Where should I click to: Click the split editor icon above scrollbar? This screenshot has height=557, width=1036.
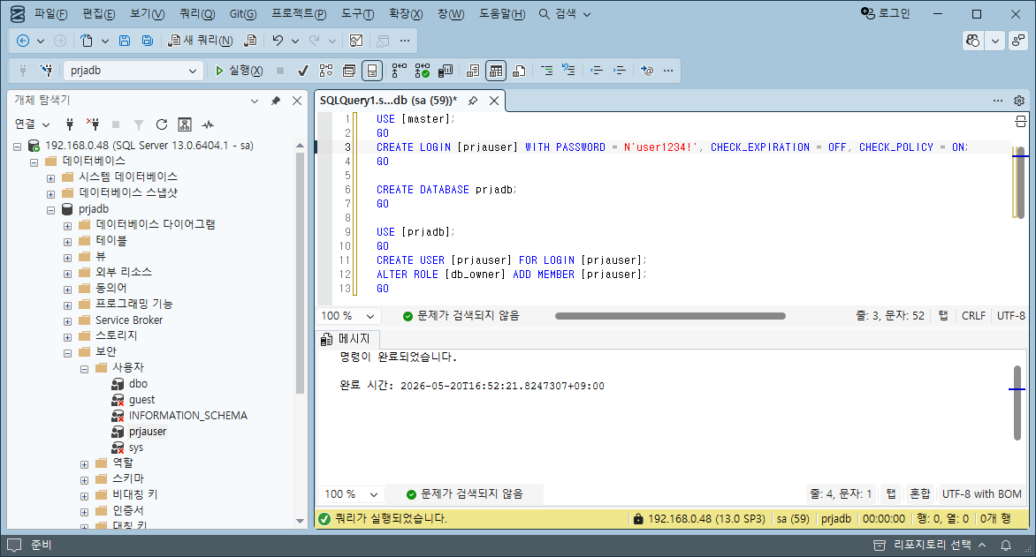pyautogui.click(x=1020, y=122)
